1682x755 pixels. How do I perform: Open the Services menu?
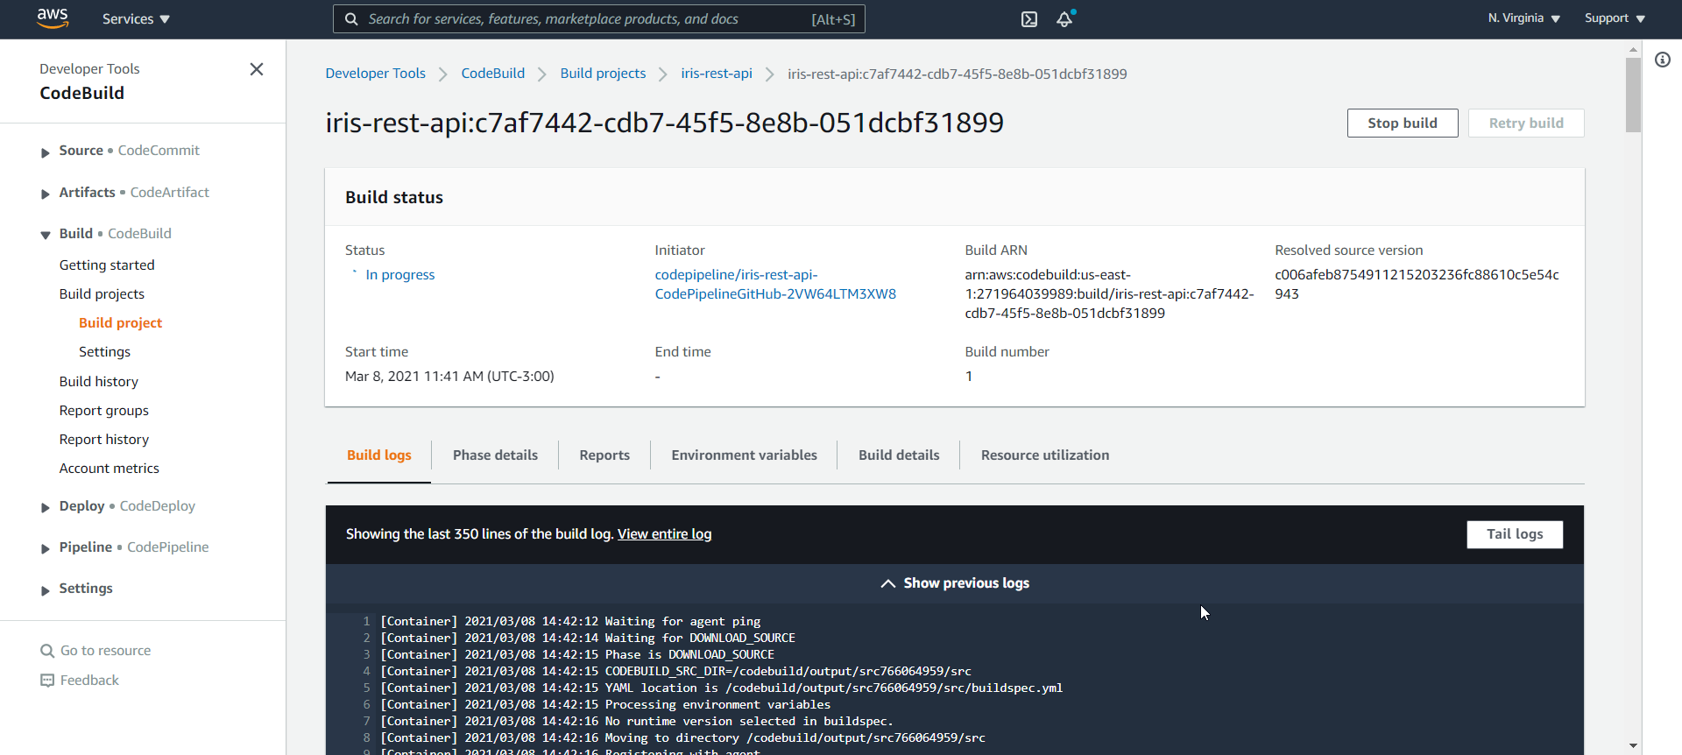136,19
